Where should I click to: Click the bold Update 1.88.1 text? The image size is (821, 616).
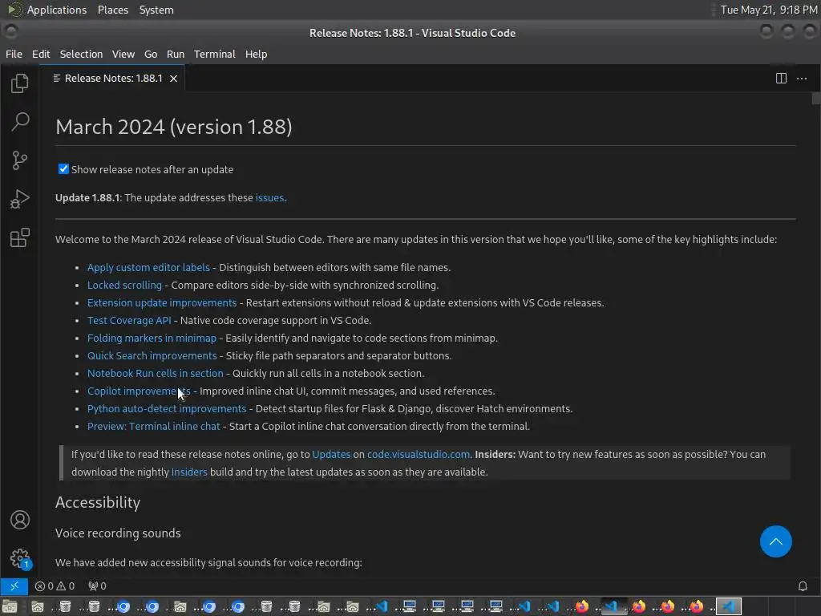click(x=87, y=197)
